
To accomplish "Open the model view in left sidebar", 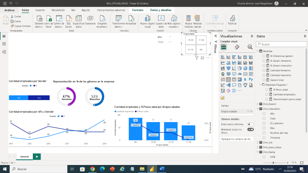I will (x=4, y=51).
